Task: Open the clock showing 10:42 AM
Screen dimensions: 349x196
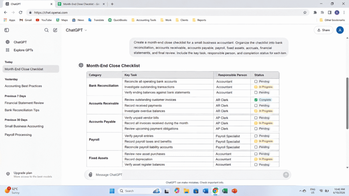Action: (339, 191)
